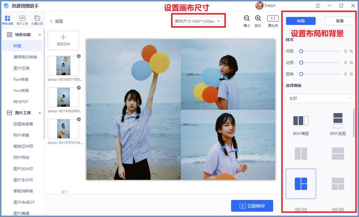Reset view with the 1:1 原比例 icon
Image resolution: width=359 pixels, height=217 pixels.
click(x=273, y=19)
